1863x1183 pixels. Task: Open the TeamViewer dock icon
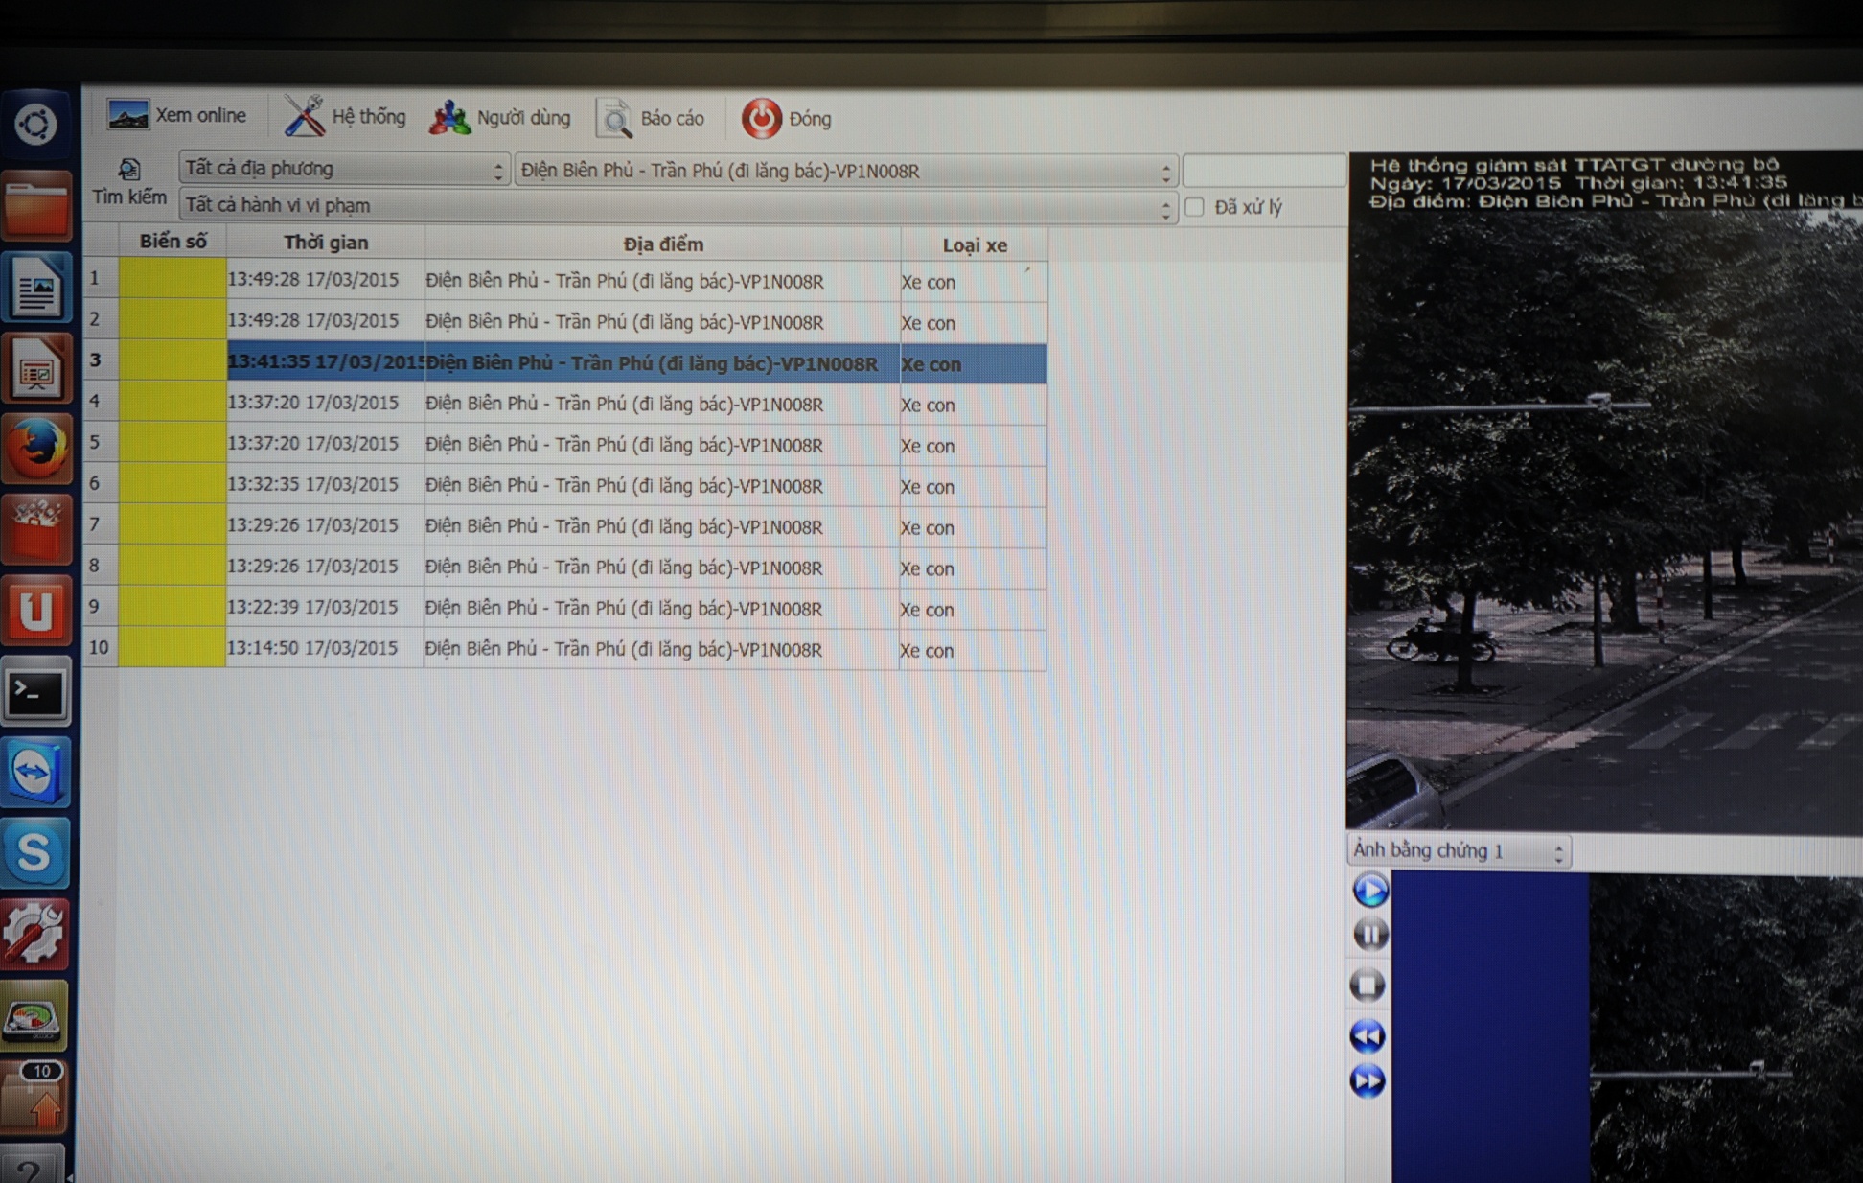pyautogui.click(x=36, y=773)
